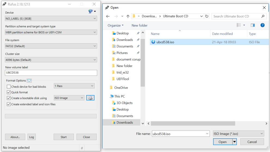The image size is (270, 152).
Task: Click the hash checksum icon in Rufus status bar
Action: pos(82,148)
